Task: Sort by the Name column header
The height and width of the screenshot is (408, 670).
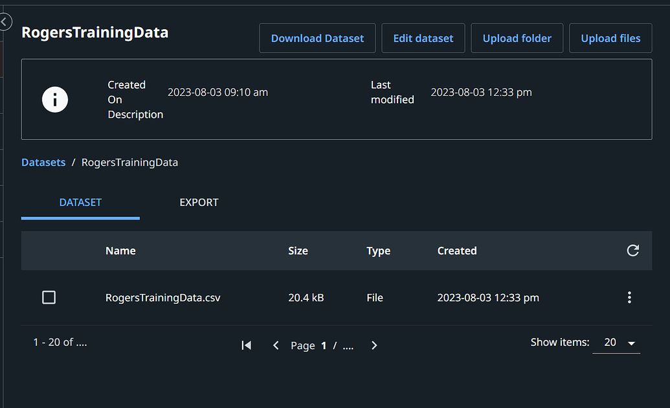Action: (x=120, y=251)
